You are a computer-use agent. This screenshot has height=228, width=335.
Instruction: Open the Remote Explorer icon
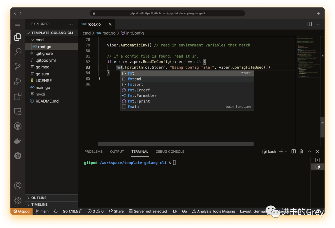(18, 111)
